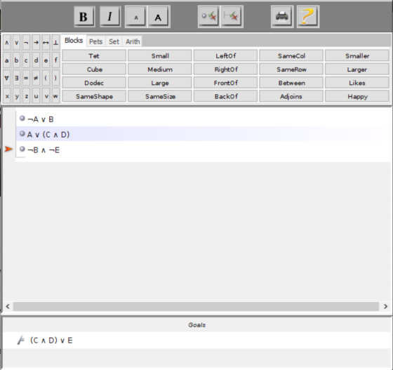This screenshot has width=393, height=370.
Task: Insert the universal quantifier ∀ symbol
Action: (7, 78)
